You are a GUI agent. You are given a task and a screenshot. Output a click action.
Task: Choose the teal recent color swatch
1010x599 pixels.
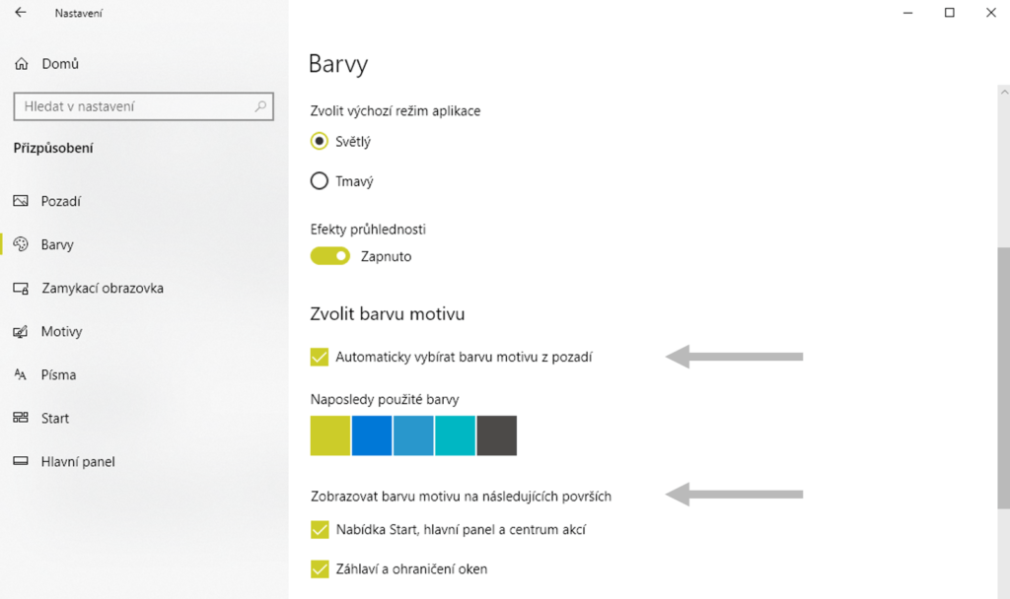455,435
